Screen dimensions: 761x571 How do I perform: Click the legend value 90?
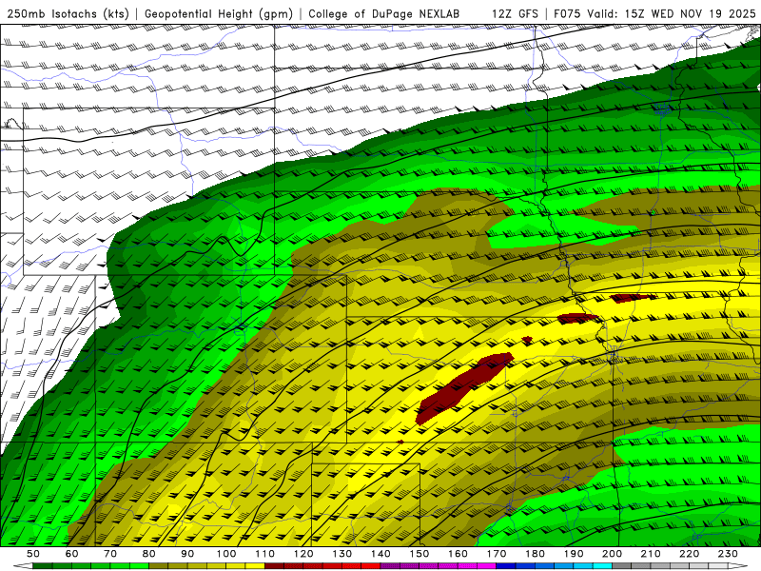(x=187, y=554)
